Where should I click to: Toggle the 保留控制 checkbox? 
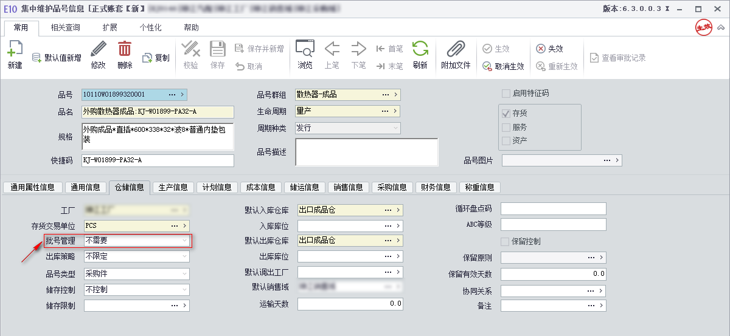pyautogui.click(x=504, y=241)
